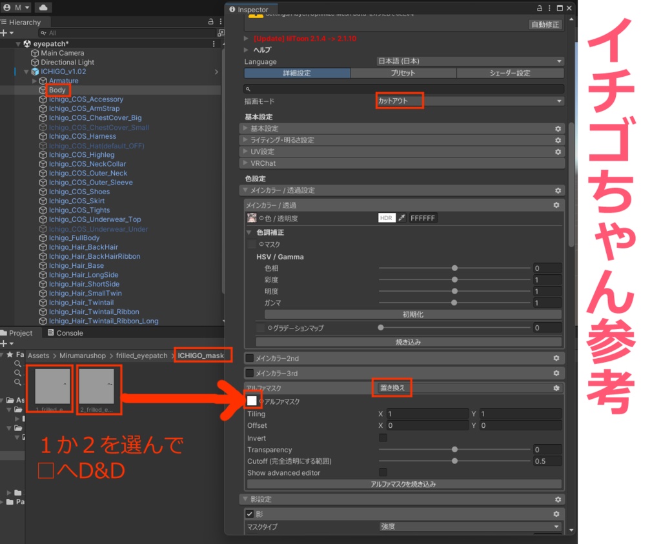Open the マスクタイプ dropdown 強度
Viewport: 661px width, 544px height.
(x=470, y=527)
